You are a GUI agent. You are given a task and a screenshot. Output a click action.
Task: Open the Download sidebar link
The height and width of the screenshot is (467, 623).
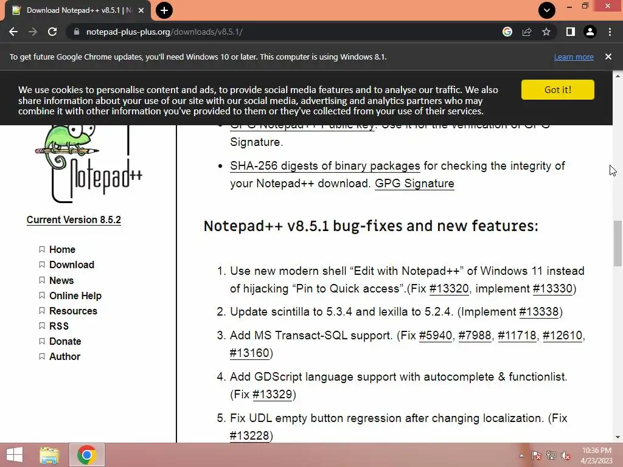72,265
